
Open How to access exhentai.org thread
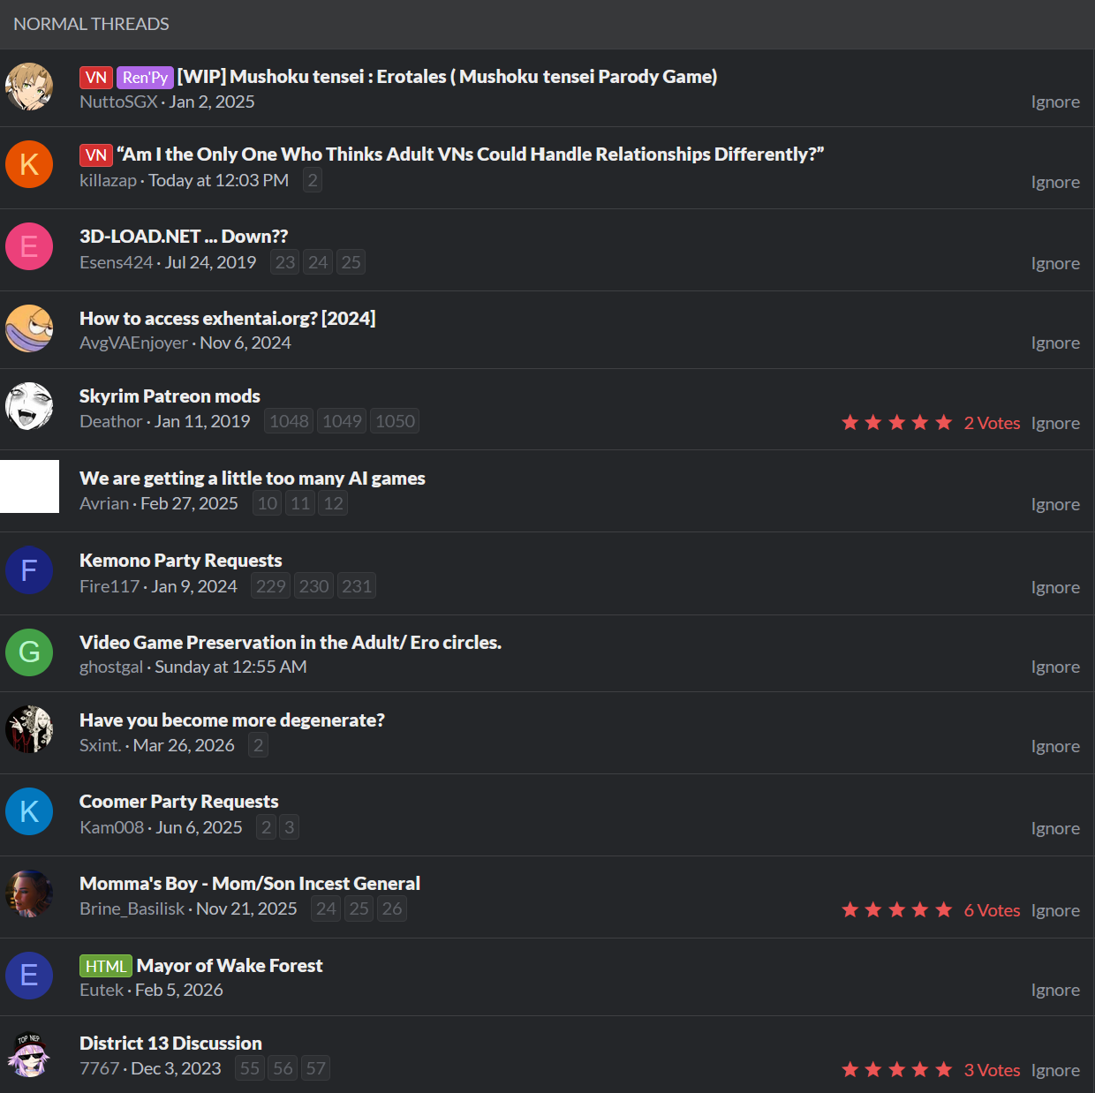tap(228, 319)
